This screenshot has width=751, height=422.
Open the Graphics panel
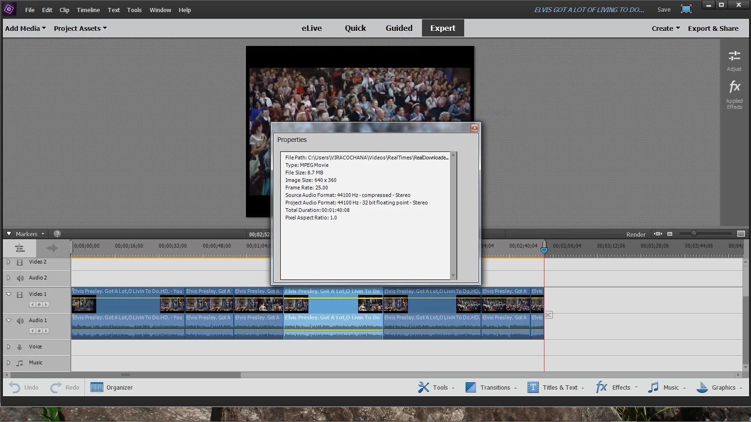(720, 387)
